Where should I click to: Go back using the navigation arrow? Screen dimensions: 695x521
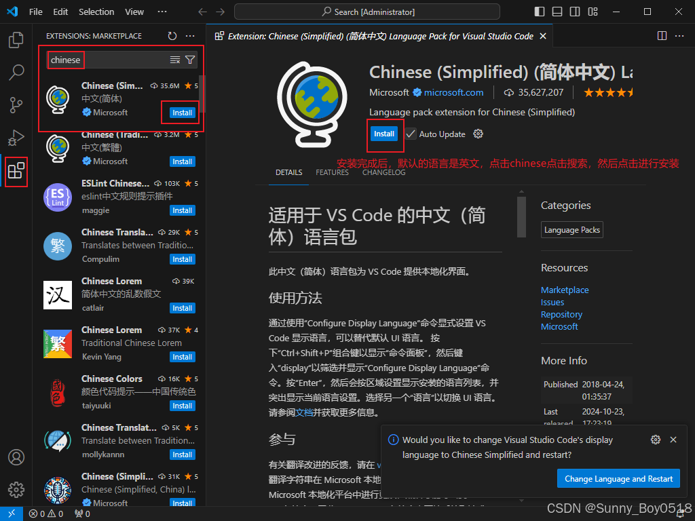(x=202, y=12)
